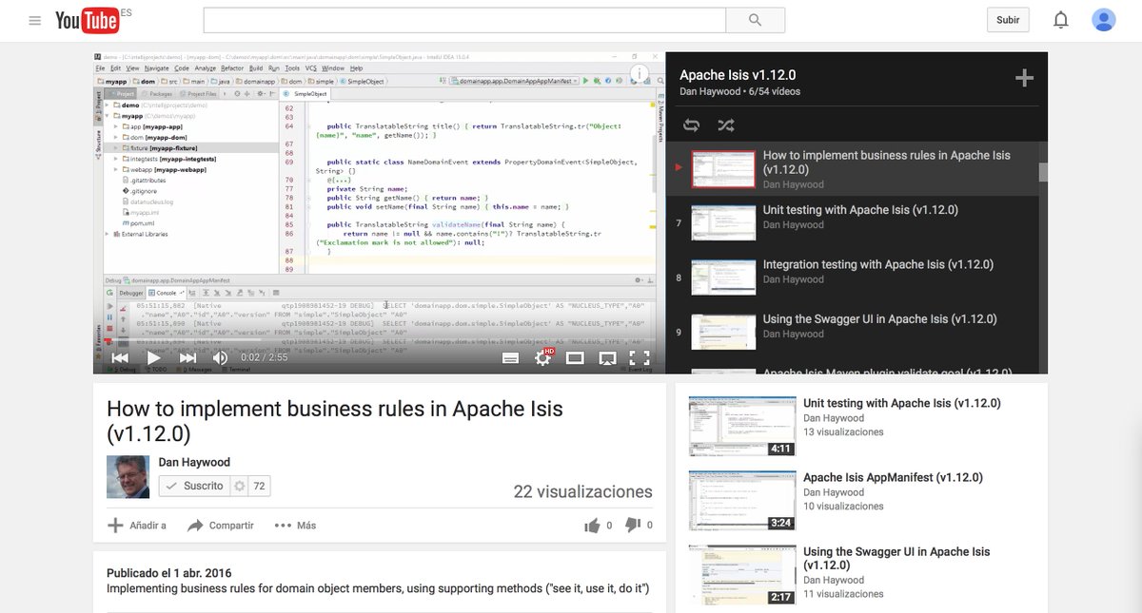Save playlist with plus icon
The width and height of the screenshot is (1142, 613).
click(x=1024, y=78)
